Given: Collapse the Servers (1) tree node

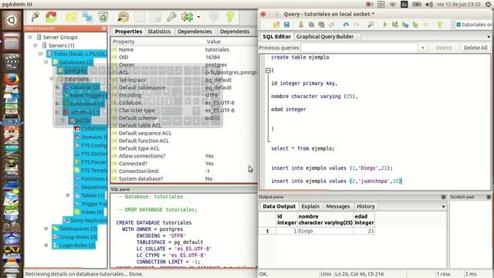Looking at the screenshot, I should pos(36,46).
